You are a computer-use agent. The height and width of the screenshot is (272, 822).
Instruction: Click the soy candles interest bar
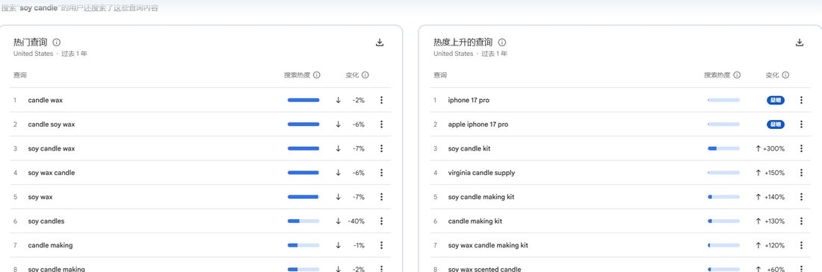(303, 221)
